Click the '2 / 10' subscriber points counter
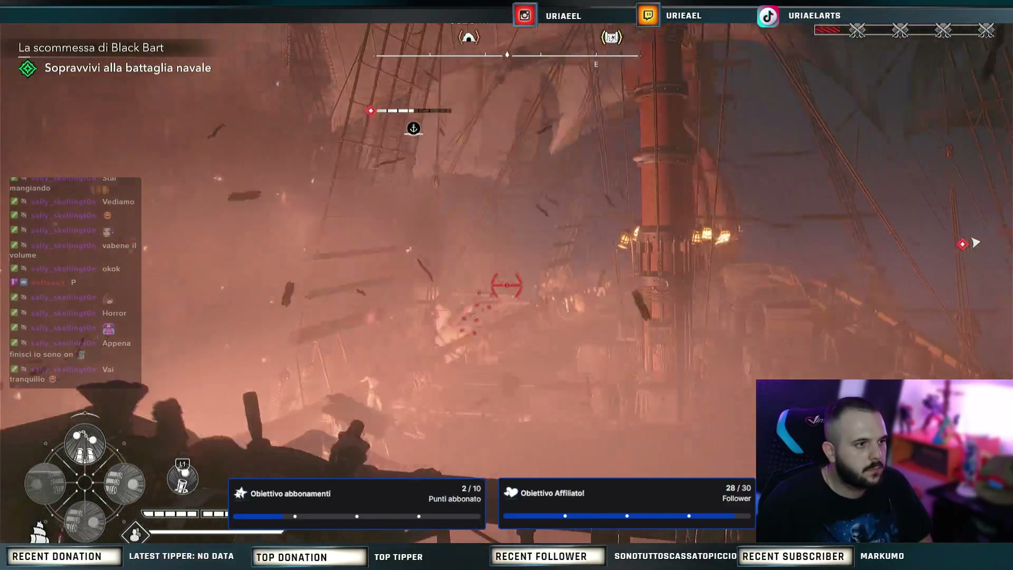The height and width of the screenshot is (570, 1013). 471,489
